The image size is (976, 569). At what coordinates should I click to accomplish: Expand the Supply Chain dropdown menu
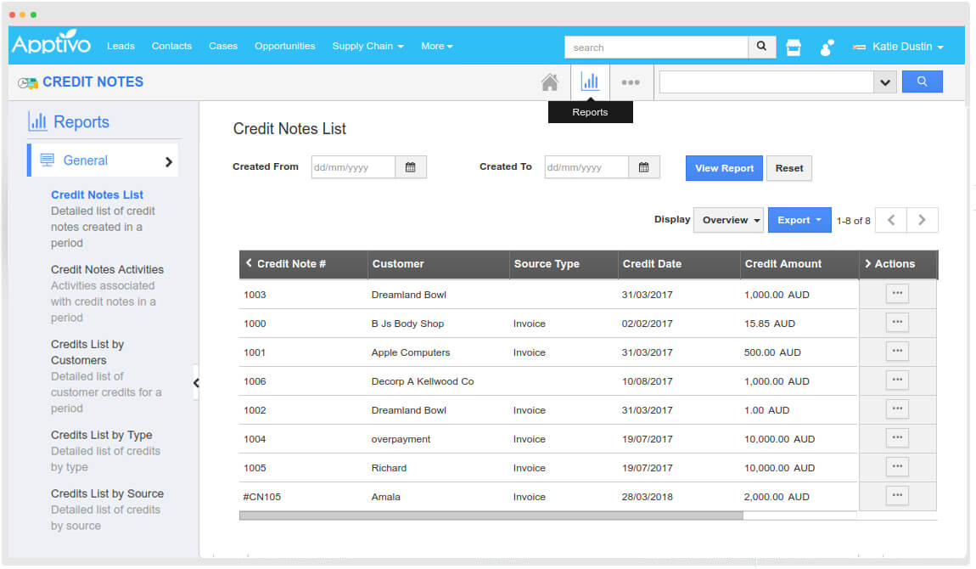367,46
